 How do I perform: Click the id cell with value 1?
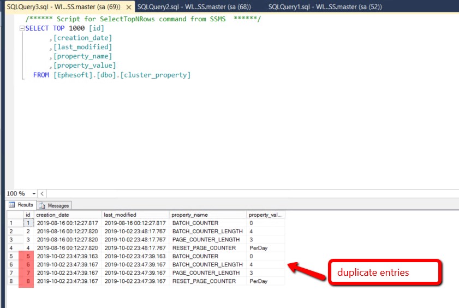[x=28, y=223]
